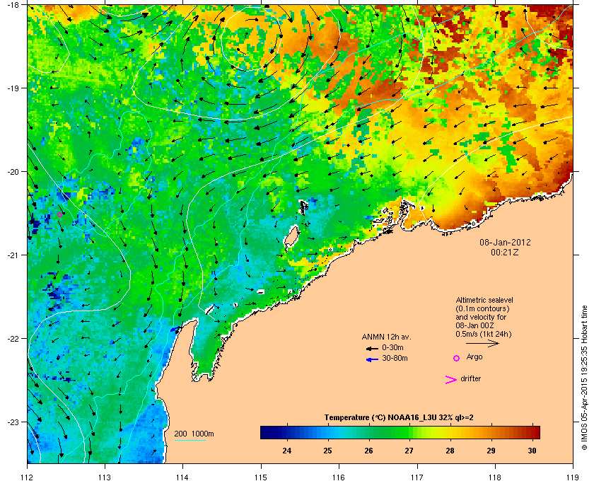Click the blue 30-80m arrow legend symbol
Screen dimensions: 594x481
click(x=372, y=359)
